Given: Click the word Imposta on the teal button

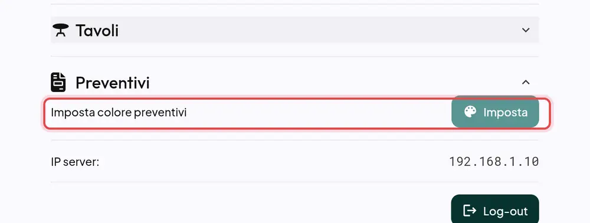Looking at the screenshot, I should 506,112.
